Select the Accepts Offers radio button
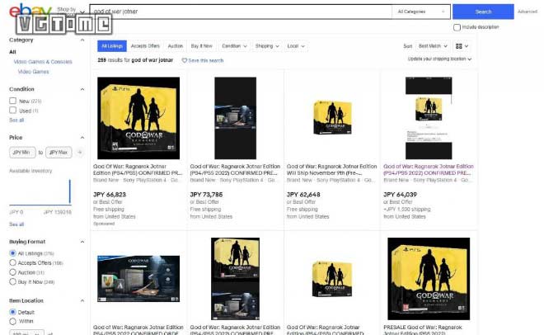This screenshot has width=544, height=335. point(13,262)
